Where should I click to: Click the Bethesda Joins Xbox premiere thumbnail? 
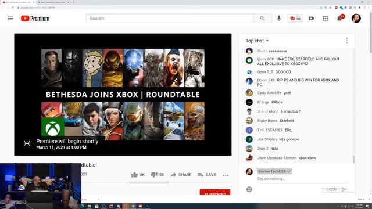(123, 95)
